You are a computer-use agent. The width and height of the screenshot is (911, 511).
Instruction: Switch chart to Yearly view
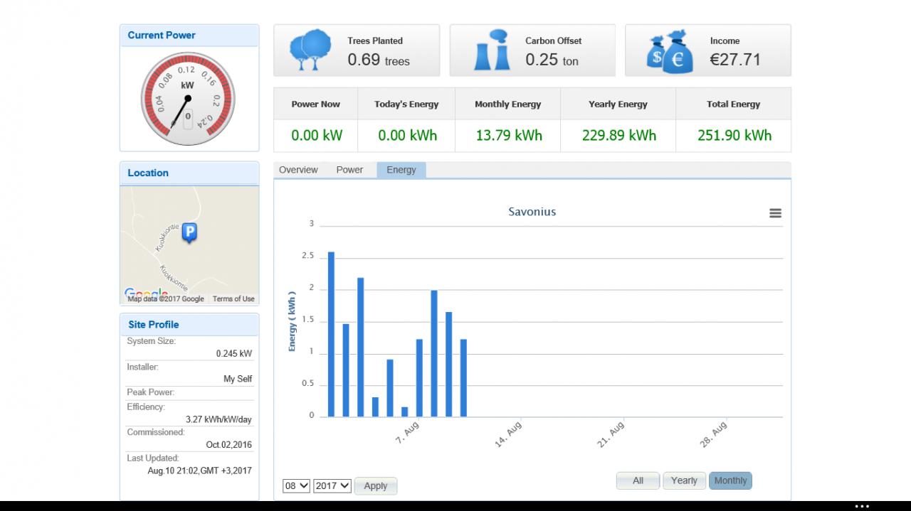click(x=684, y=481)
